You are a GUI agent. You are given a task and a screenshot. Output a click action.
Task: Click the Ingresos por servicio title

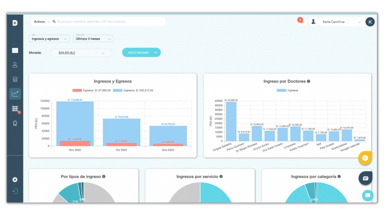coord(197,176)
